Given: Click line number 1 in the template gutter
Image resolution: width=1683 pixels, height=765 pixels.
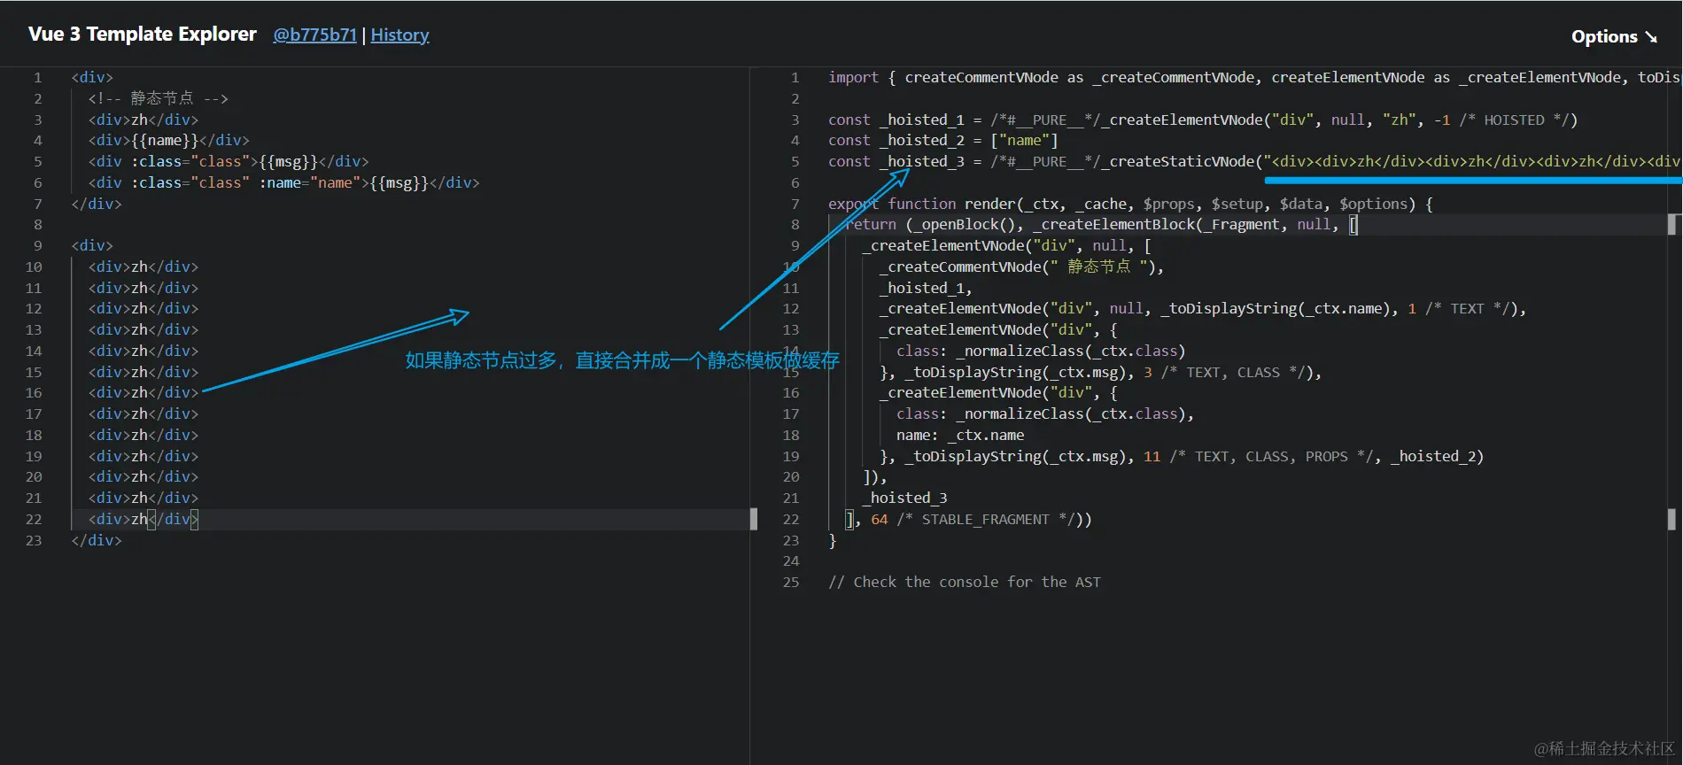Looking at the screenshot, I should 38,77.
